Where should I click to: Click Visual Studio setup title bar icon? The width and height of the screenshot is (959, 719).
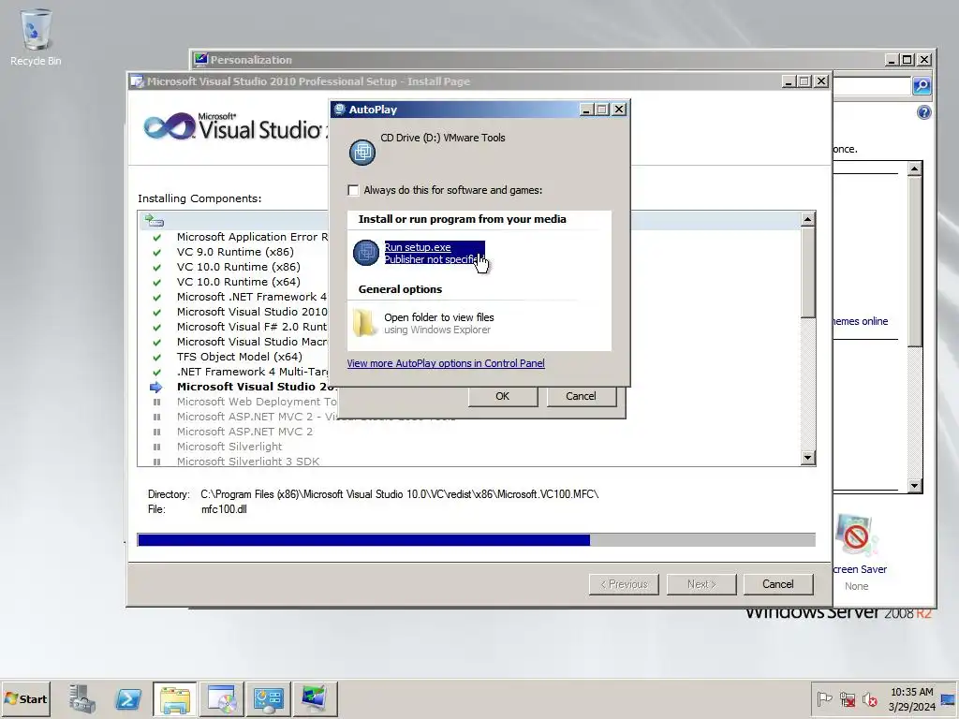(137, 81)
